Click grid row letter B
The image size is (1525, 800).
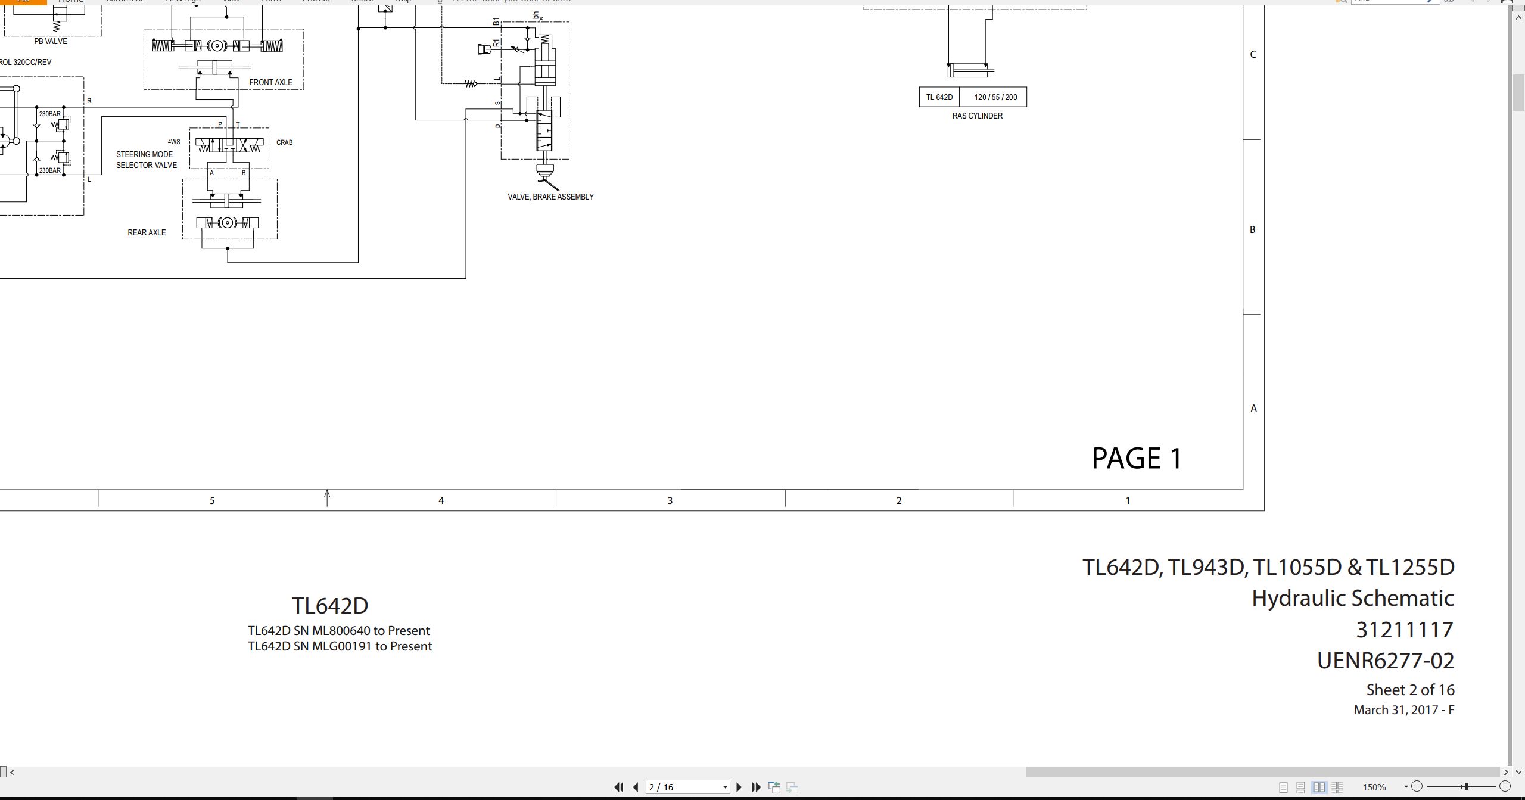(x=1252, y=229)
